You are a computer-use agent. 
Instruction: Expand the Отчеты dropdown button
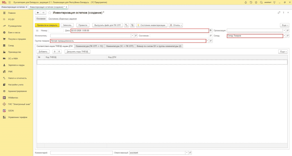click(176, 25)
